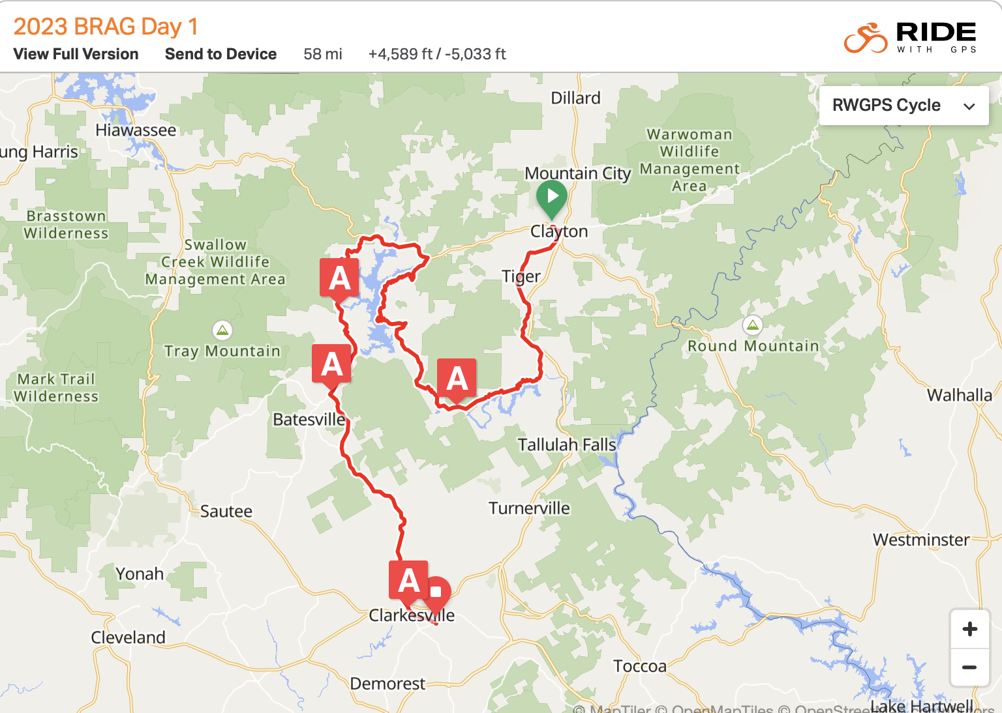This screenshot has width=1002, height=713.
Task: Click Send to Device
Action: point(220,54)
